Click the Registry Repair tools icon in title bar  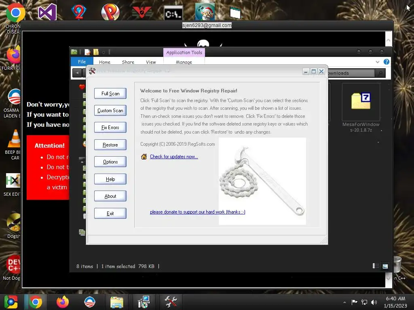(92, 71)
